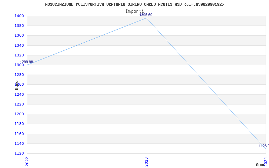Click the Euro y-axis title
269x168 pixels.
(16, 85)
